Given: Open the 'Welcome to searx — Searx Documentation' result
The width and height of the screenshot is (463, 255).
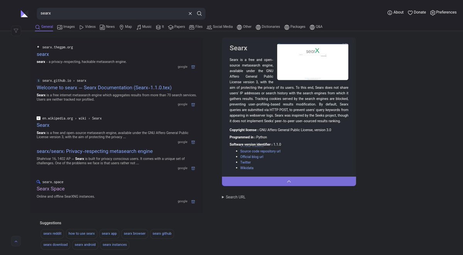Looking at the screenshot, I should tap(104, 88).
